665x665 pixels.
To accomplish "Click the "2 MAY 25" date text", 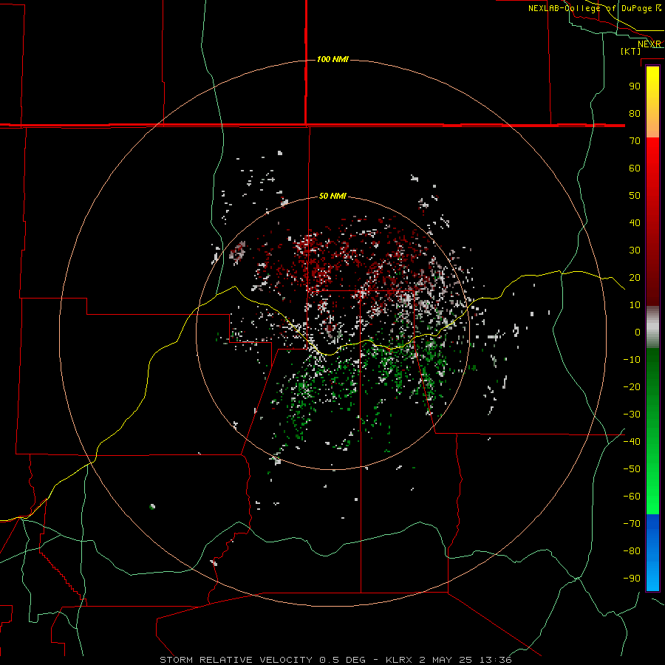I will [446, 660].
